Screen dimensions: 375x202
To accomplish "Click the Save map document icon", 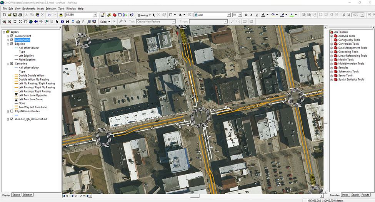I will (15, 15).
